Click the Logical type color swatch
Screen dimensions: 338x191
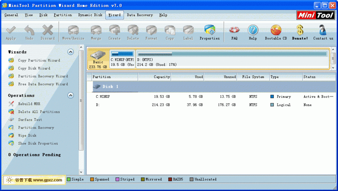click(272, 105)
